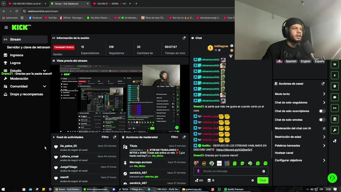Click the broadcast signal icon in right sidebar
The width and height of the screenshot is (341, 192).
coord(335,108)
